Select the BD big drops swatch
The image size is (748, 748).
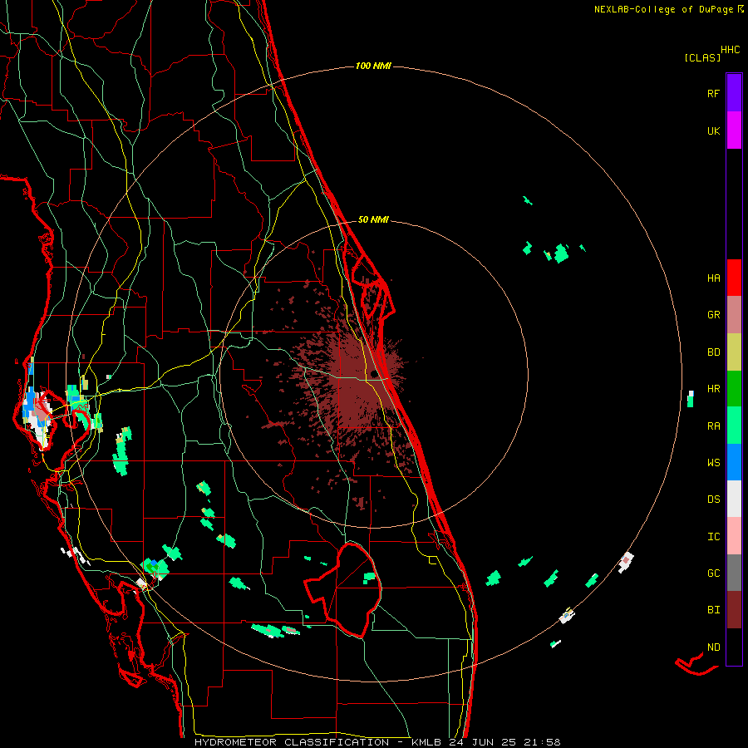click(734, 352)
